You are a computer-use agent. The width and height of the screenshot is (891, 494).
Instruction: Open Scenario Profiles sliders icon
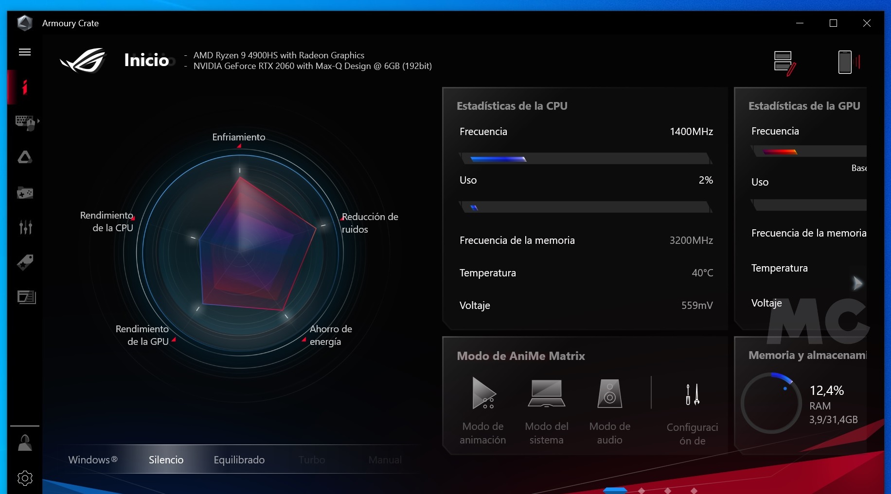point(25,227)
